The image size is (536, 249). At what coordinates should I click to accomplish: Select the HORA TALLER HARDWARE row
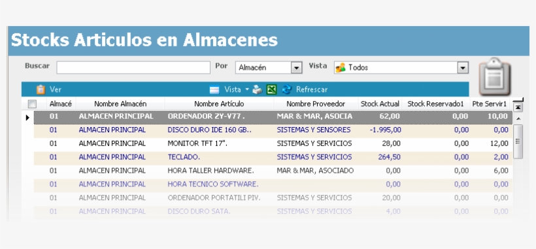[x=273, y=171]
